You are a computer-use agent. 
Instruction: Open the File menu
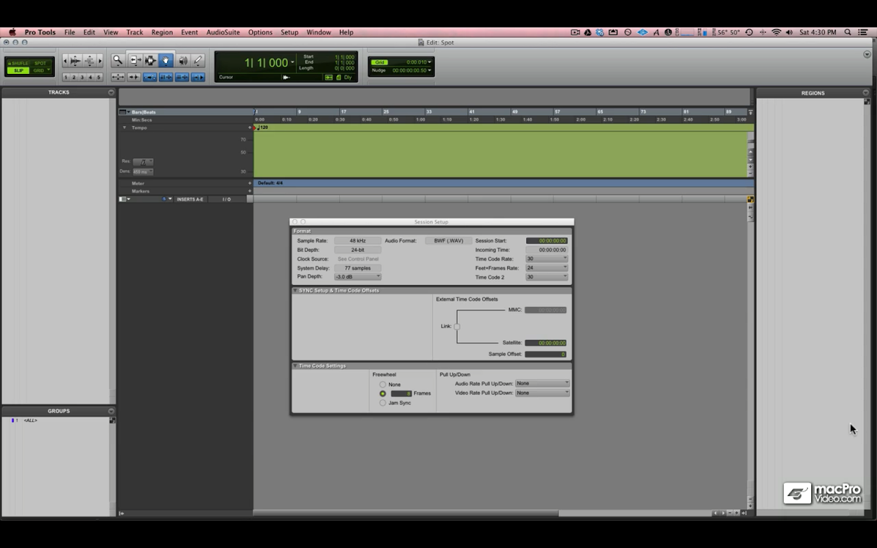coord(70,32)
